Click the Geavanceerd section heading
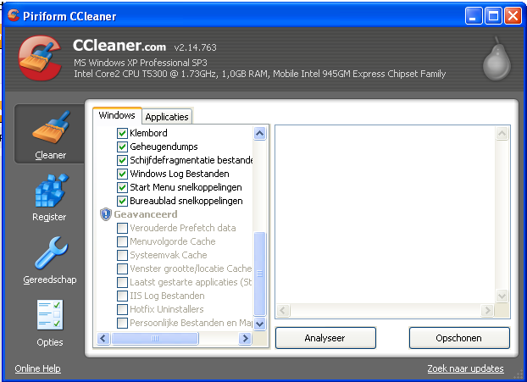 click(146, 214)
